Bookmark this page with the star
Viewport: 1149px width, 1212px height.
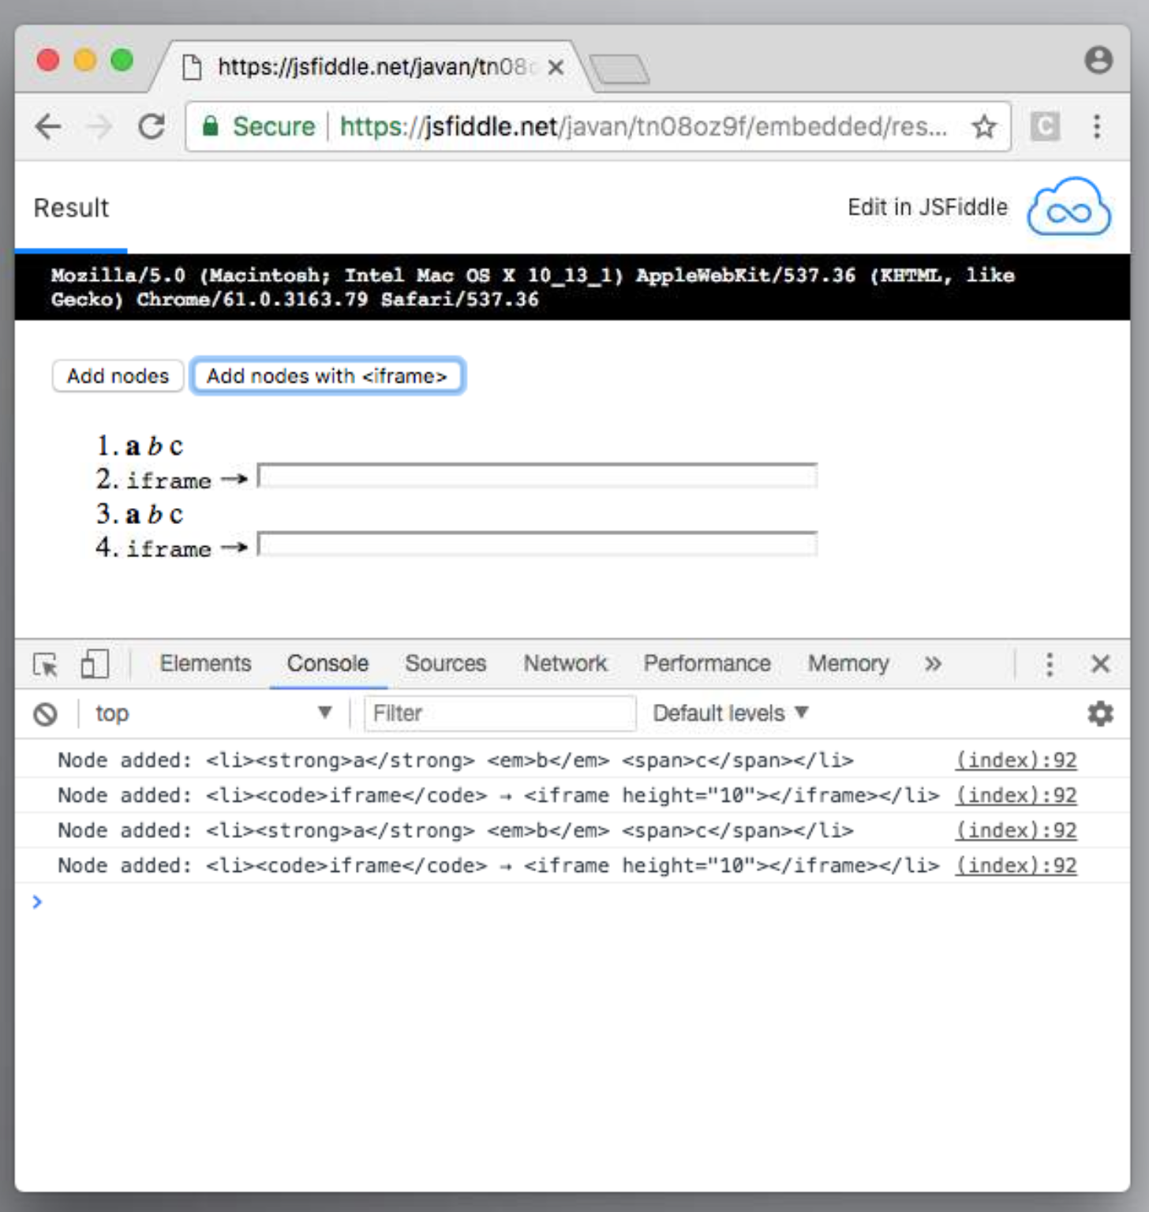tap(984, 126)
